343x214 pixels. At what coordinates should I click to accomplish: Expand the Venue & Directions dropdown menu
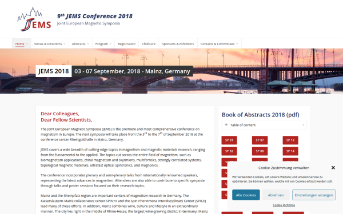click(x=50, y=44)
